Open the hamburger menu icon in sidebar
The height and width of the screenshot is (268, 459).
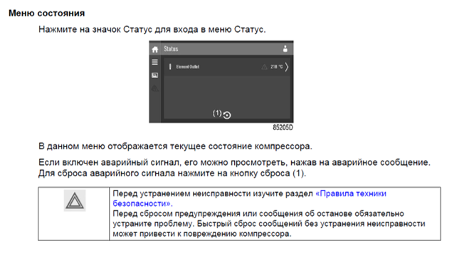point(155,62)
